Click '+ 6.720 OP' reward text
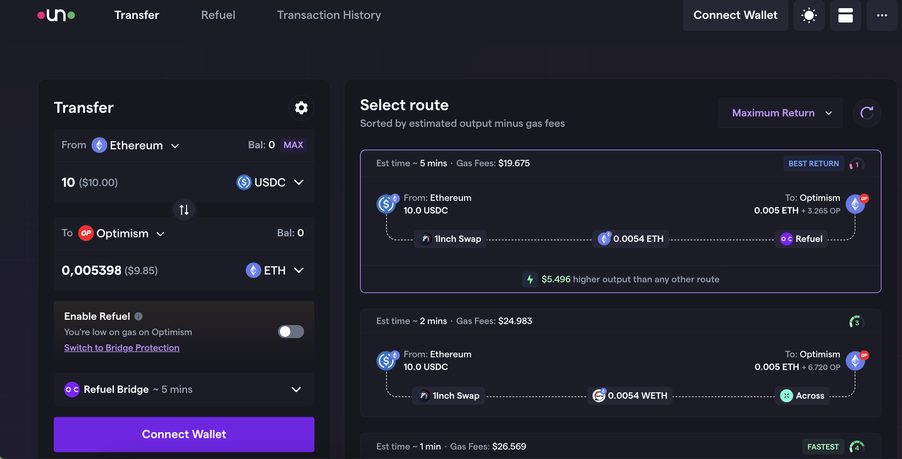The image size is (902, 459). pos(821,367)
